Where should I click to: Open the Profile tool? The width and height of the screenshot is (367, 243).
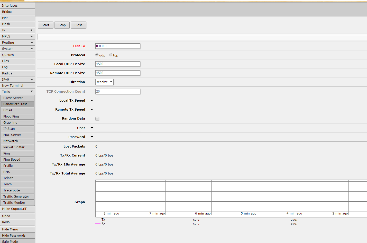click(18, 166)
